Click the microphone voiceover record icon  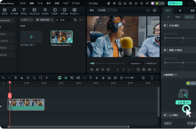[x=97, y=78]
